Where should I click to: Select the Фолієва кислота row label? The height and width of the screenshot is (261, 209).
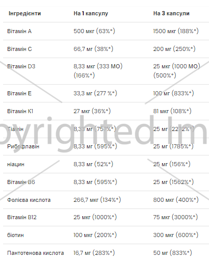point(29,200)
